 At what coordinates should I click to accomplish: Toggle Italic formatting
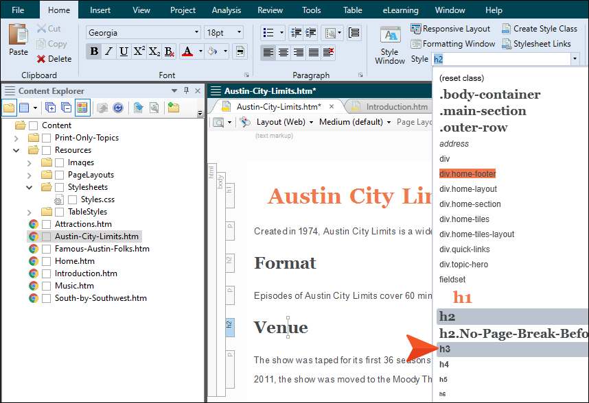(109, 51)
